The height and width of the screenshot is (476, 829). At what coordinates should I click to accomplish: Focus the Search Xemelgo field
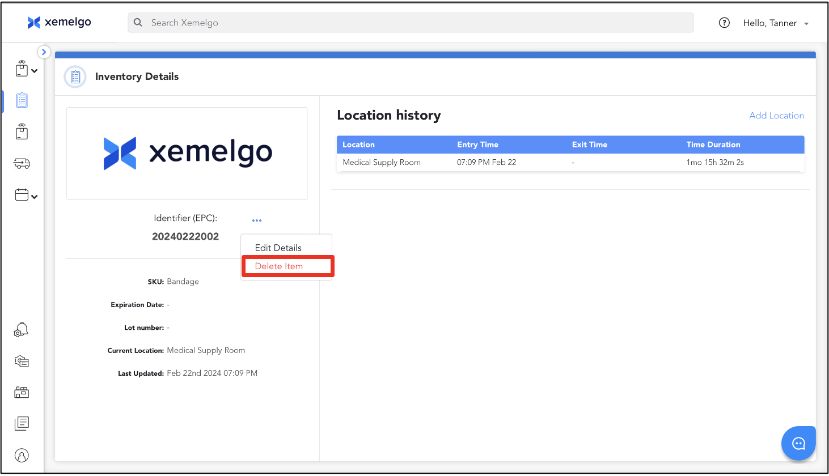click(x=411, y=23)
